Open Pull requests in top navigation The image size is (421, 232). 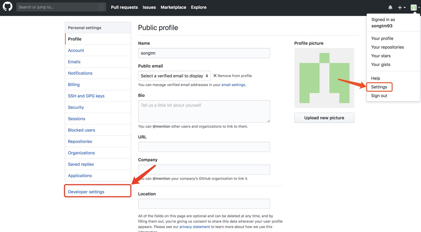tap(124, 7)
